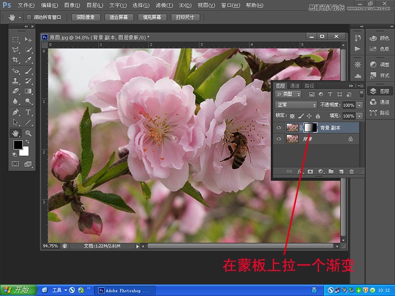The image size is (395, 296).
Task: Open the 正常 blend mode dropdown
Action: pyautogui.click(x=296, y=105)
